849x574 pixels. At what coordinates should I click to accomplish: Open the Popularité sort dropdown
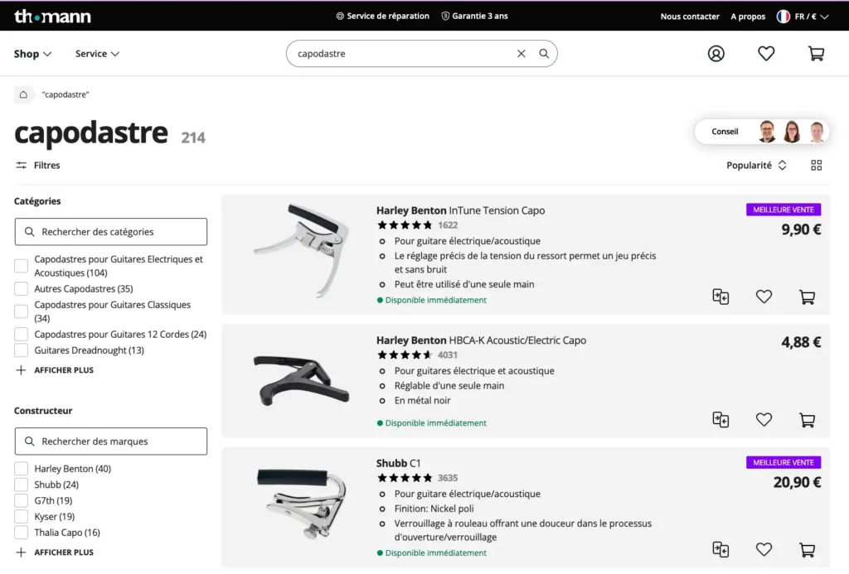point(756,166)
